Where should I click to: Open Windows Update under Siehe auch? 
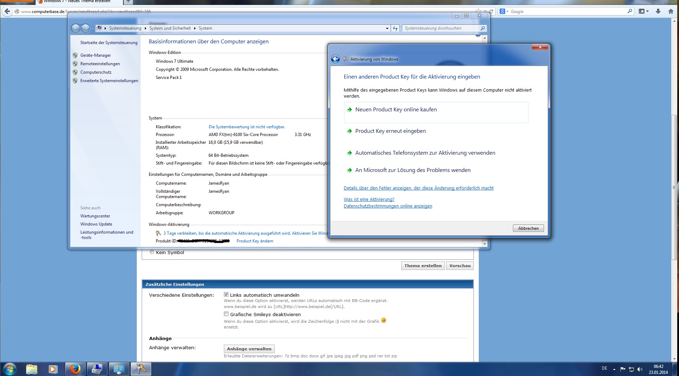pyautogui.click(x=96, y=224)
